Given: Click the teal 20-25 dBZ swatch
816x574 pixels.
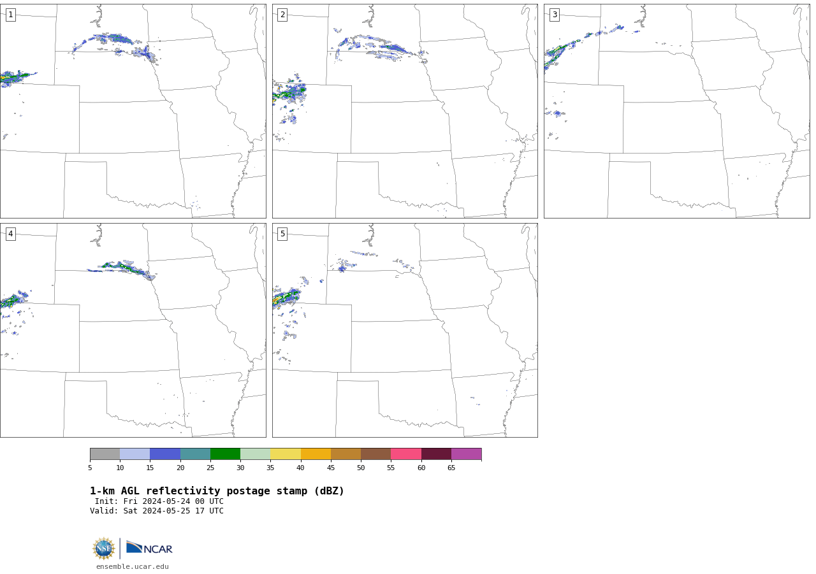Looking at the screenshot, I should [x=195, y=454].
